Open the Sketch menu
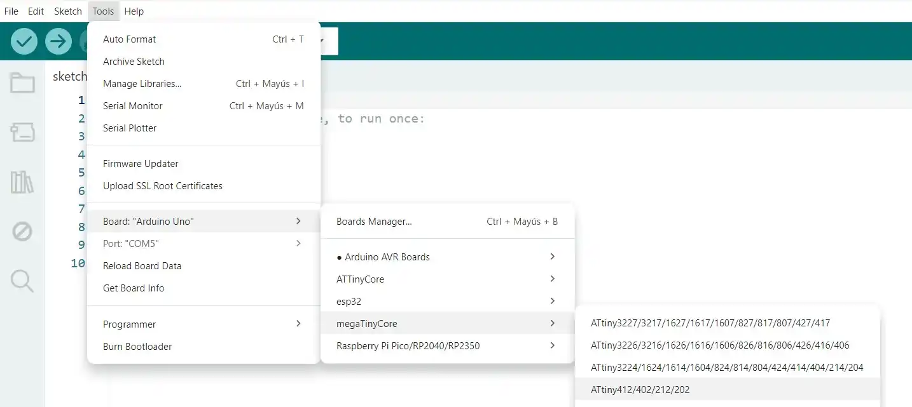Viewport: 912px width, 407px height. pos(68,11)
